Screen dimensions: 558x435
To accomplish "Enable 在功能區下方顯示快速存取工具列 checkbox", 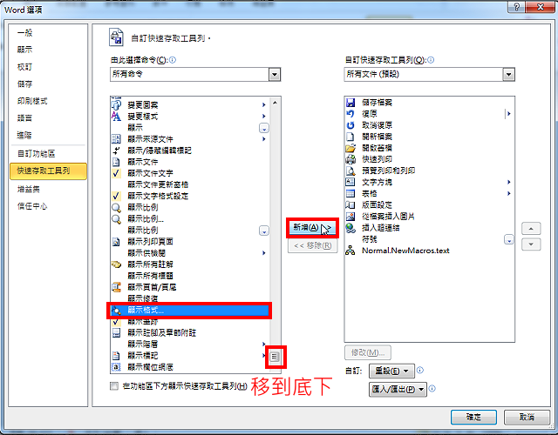I will [x=114, y=386].
